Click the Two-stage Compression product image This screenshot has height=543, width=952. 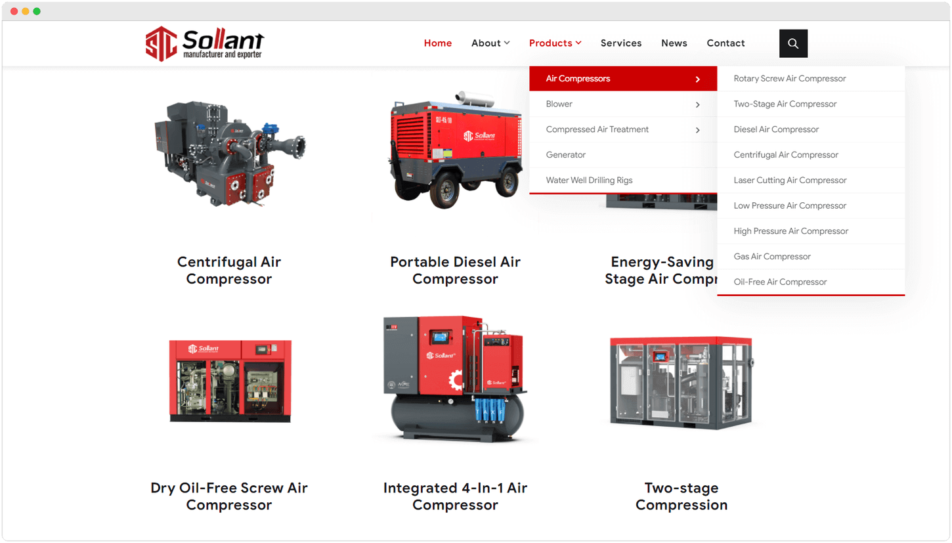tap(682, 383)
